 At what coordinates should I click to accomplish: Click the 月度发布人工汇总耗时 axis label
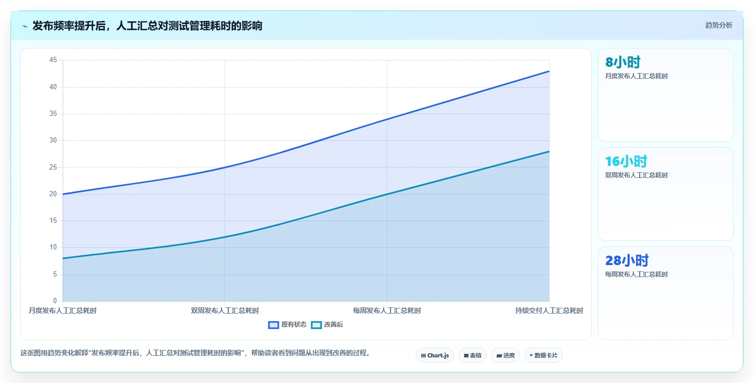[63, 310]
